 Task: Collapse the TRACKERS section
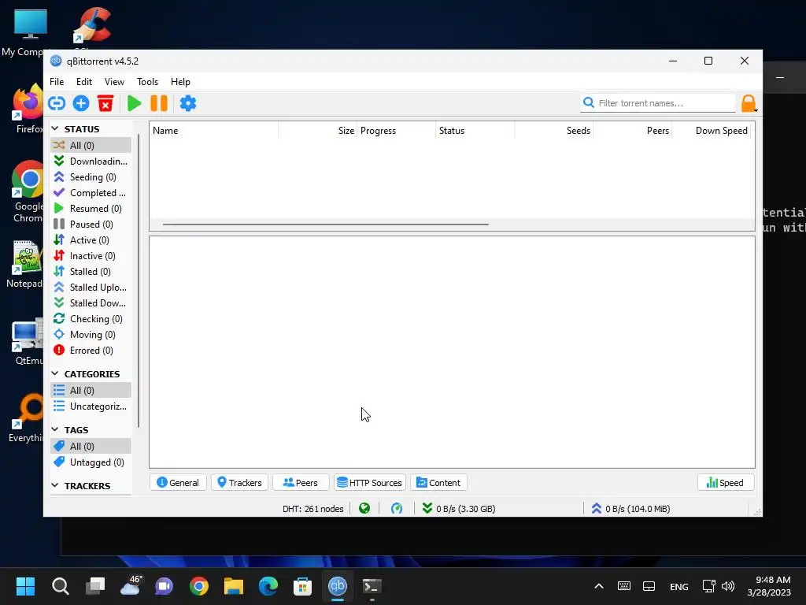pyautogui.click(x=55, y=485)
